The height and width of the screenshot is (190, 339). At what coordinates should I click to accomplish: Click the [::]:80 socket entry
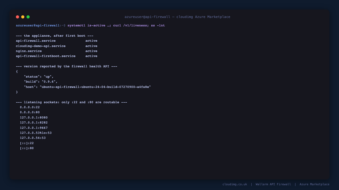(x=27, y=148)
